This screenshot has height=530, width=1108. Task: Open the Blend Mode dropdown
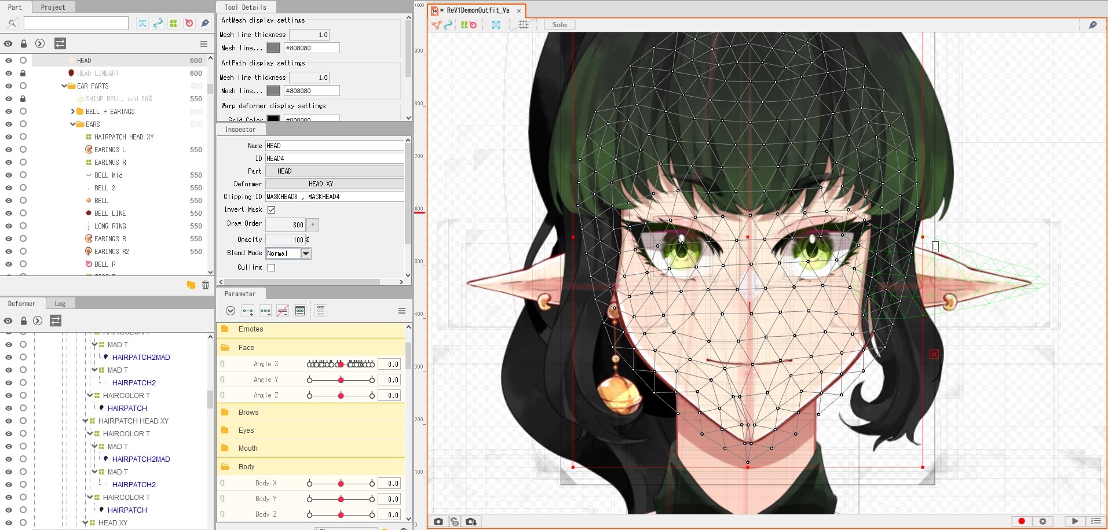click(x=306, y=253)
